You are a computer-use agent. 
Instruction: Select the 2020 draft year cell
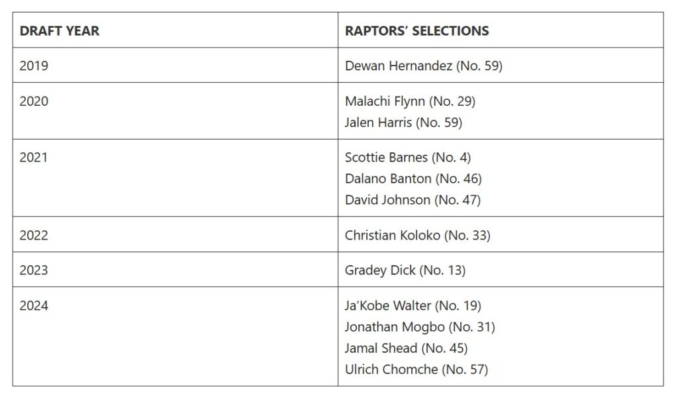pos(34,101)
